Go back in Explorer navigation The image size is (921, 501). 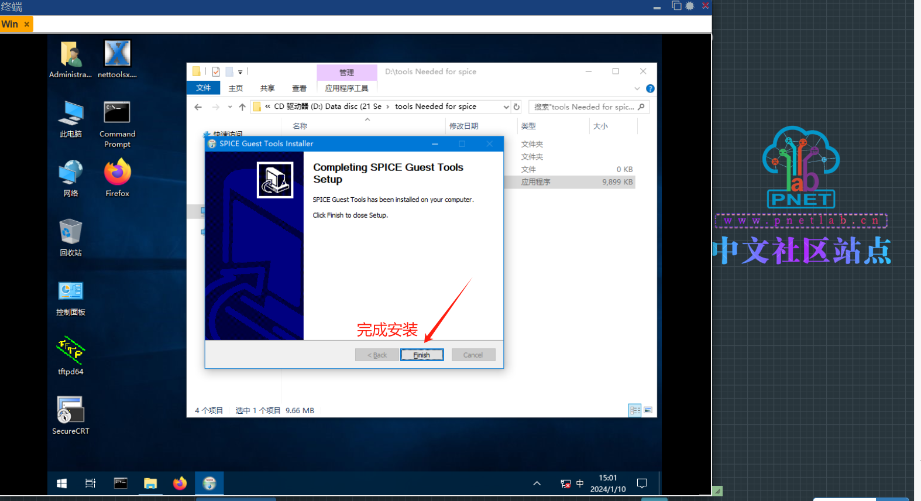click(x=198, y=107)
